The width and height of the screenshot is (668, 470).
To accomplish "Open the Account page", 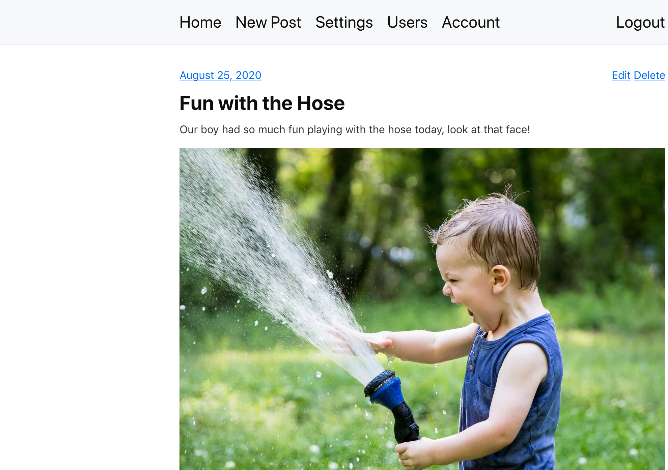I will (471, 22).
